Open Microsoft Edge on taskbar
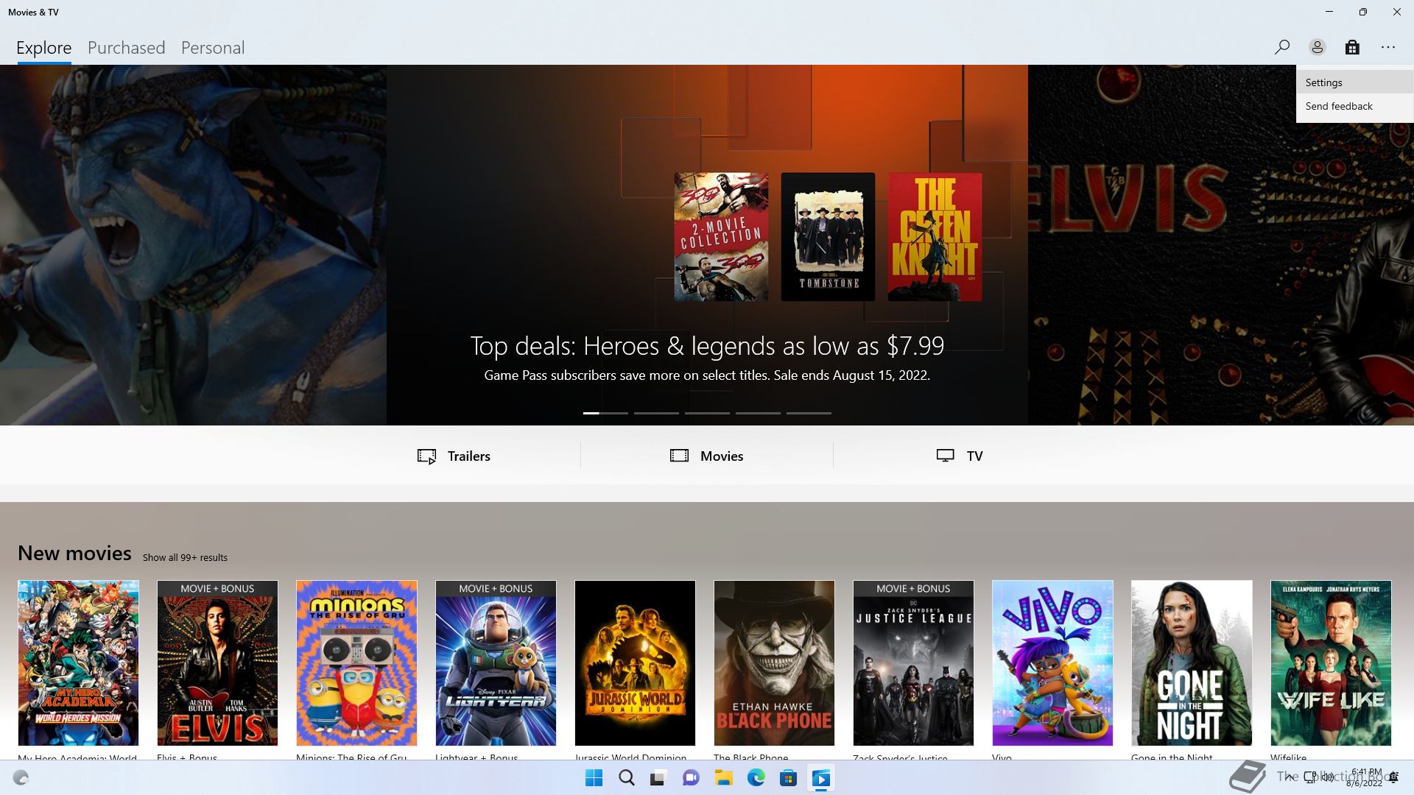1414x795 pixels. 756,778
